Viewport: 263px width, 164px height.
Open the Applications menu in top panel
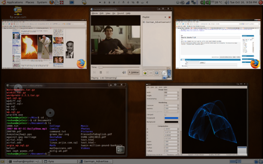pyautogui.click(x=14, y=2)
